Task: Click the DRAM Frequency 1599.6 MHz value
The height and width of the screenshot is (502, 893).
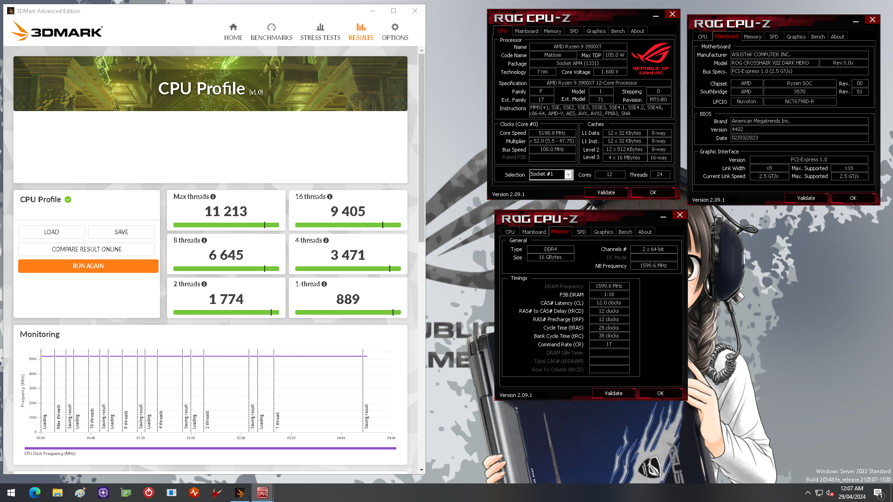Action: (609, 286)
